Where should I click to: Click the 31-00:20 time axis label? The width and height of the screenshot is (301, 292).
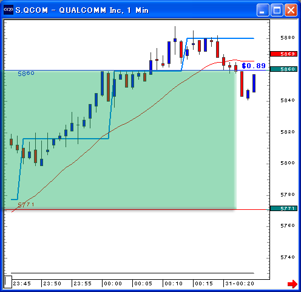[240, 283]
